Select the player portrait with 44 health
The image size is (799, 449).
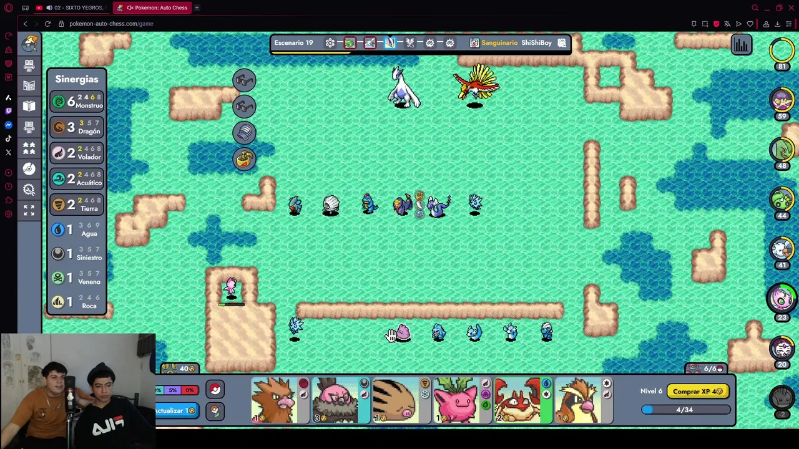pyautogui.click(x=782, y=200)
